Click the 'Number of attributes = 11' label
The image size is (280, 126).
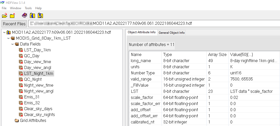151,44
